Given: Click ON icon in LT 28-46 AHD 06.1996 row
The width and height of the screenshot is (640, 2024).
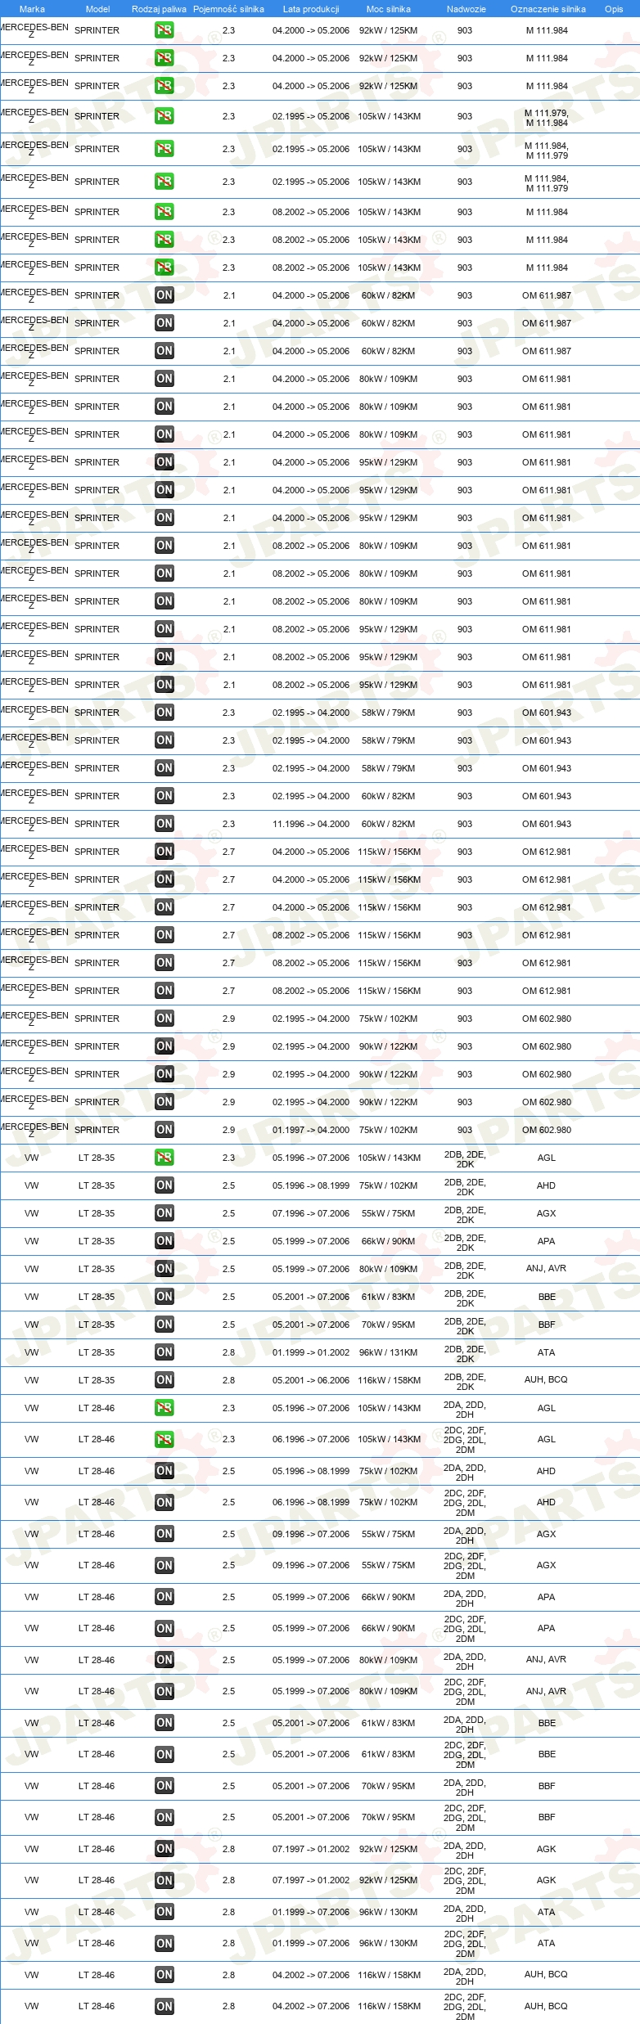Looking at the screenshot, I should [x=165, y=1503].
